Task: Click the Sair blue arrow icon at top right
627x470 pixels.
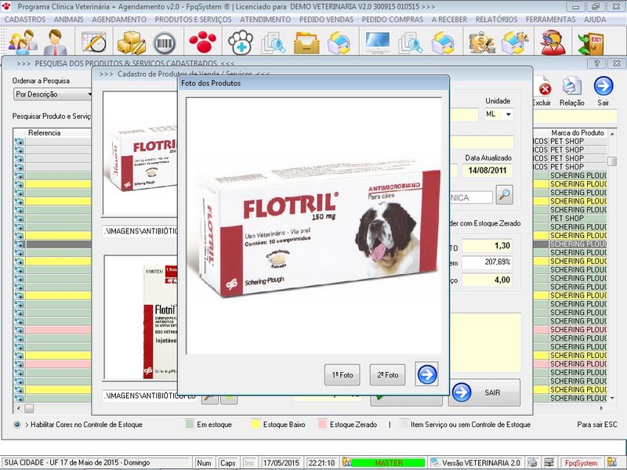Action: pyautogui.click(x=603, y=85)
